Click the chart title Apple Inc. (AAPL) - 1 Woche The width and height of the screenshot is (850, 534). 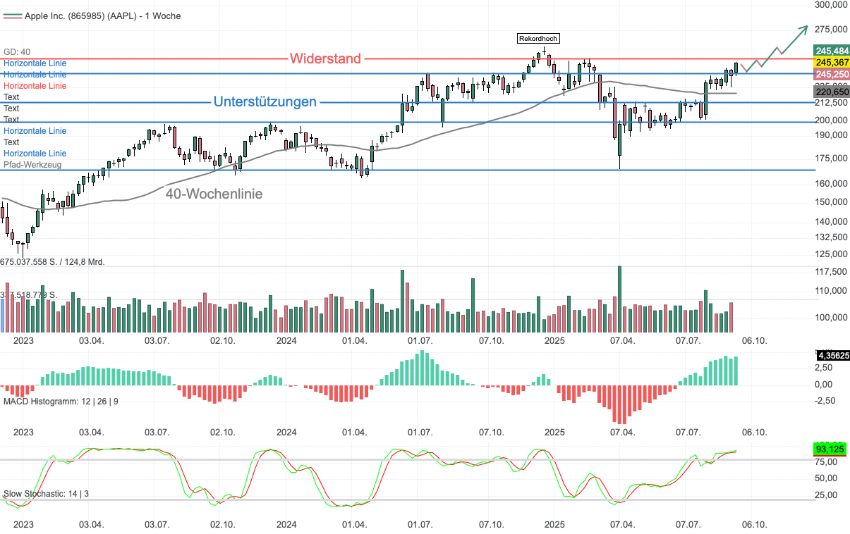(102, 15)
